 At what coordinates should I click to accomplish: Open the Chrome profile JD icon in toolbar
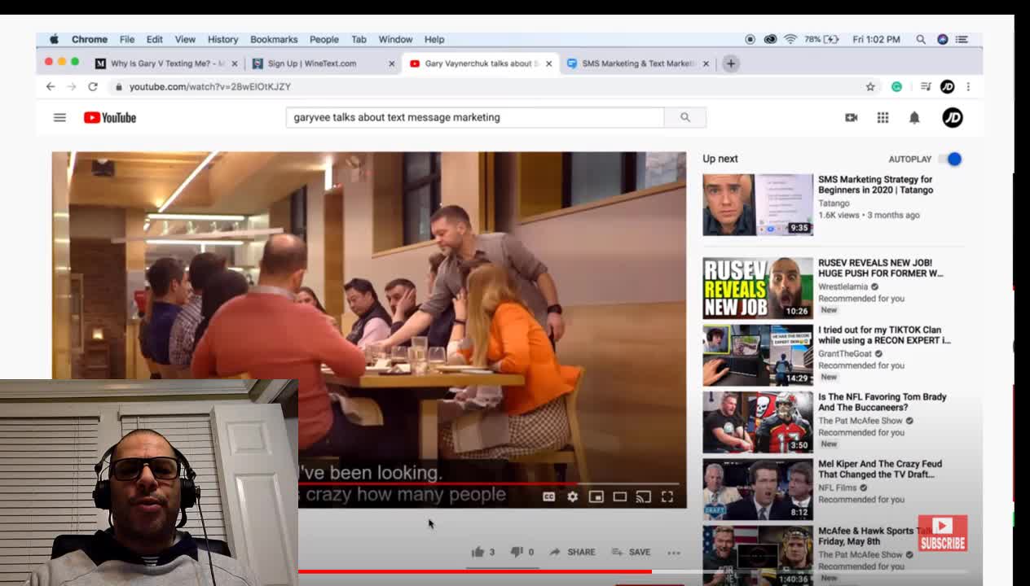[947, 86]
